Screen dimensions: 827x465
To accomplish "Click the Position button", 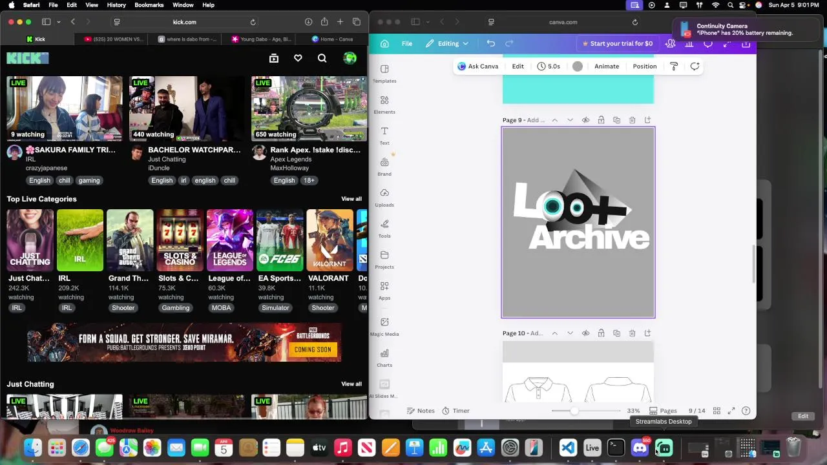I will pyautogui.click(x=645, y=66).
